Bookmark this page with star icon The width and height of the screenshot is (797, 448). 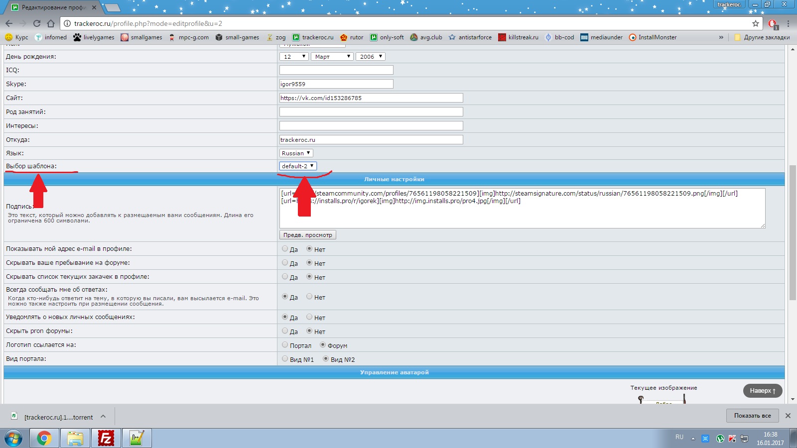coord(755,23)
